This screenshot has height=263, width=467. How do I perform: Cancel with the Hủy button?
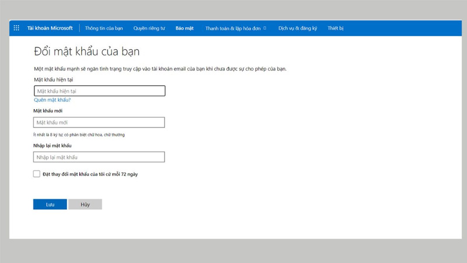tap(85, 205)
